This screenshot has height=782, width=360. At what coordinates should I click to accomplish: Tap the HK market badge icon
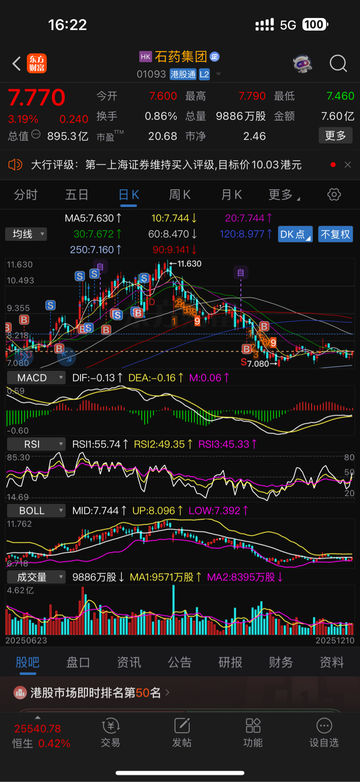coord(145,57)
